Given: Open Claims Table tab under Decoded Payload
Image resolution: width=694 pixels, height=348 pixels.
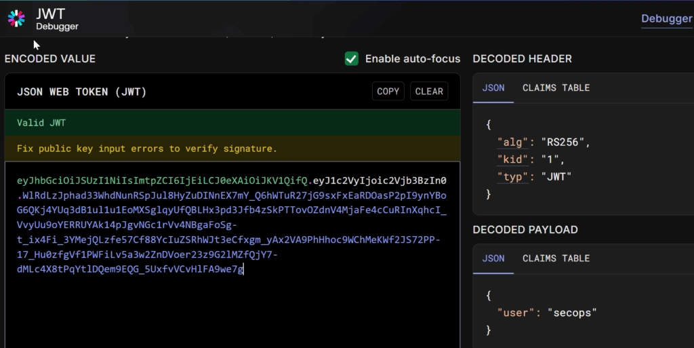Looking at the screenshot, I should click(556, 258).
